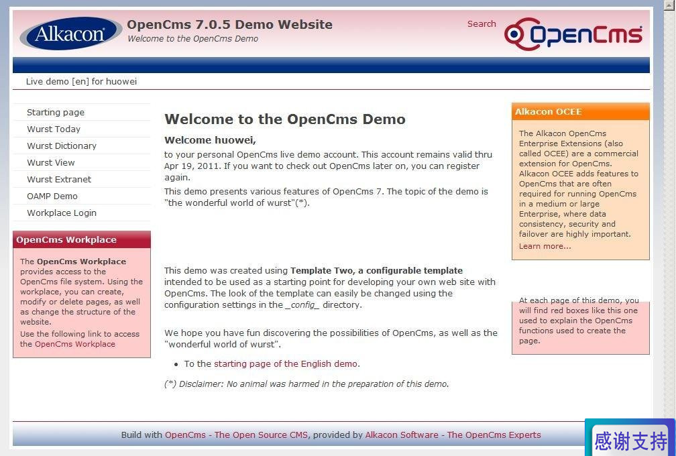Click Learn more... in the Alkacon OCEE box

[545, 247]
